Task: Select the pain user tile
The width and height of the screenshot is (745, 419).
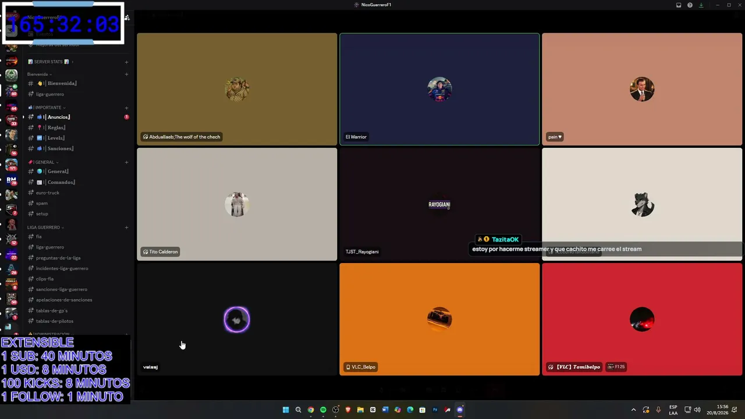Action: point(642,89)
